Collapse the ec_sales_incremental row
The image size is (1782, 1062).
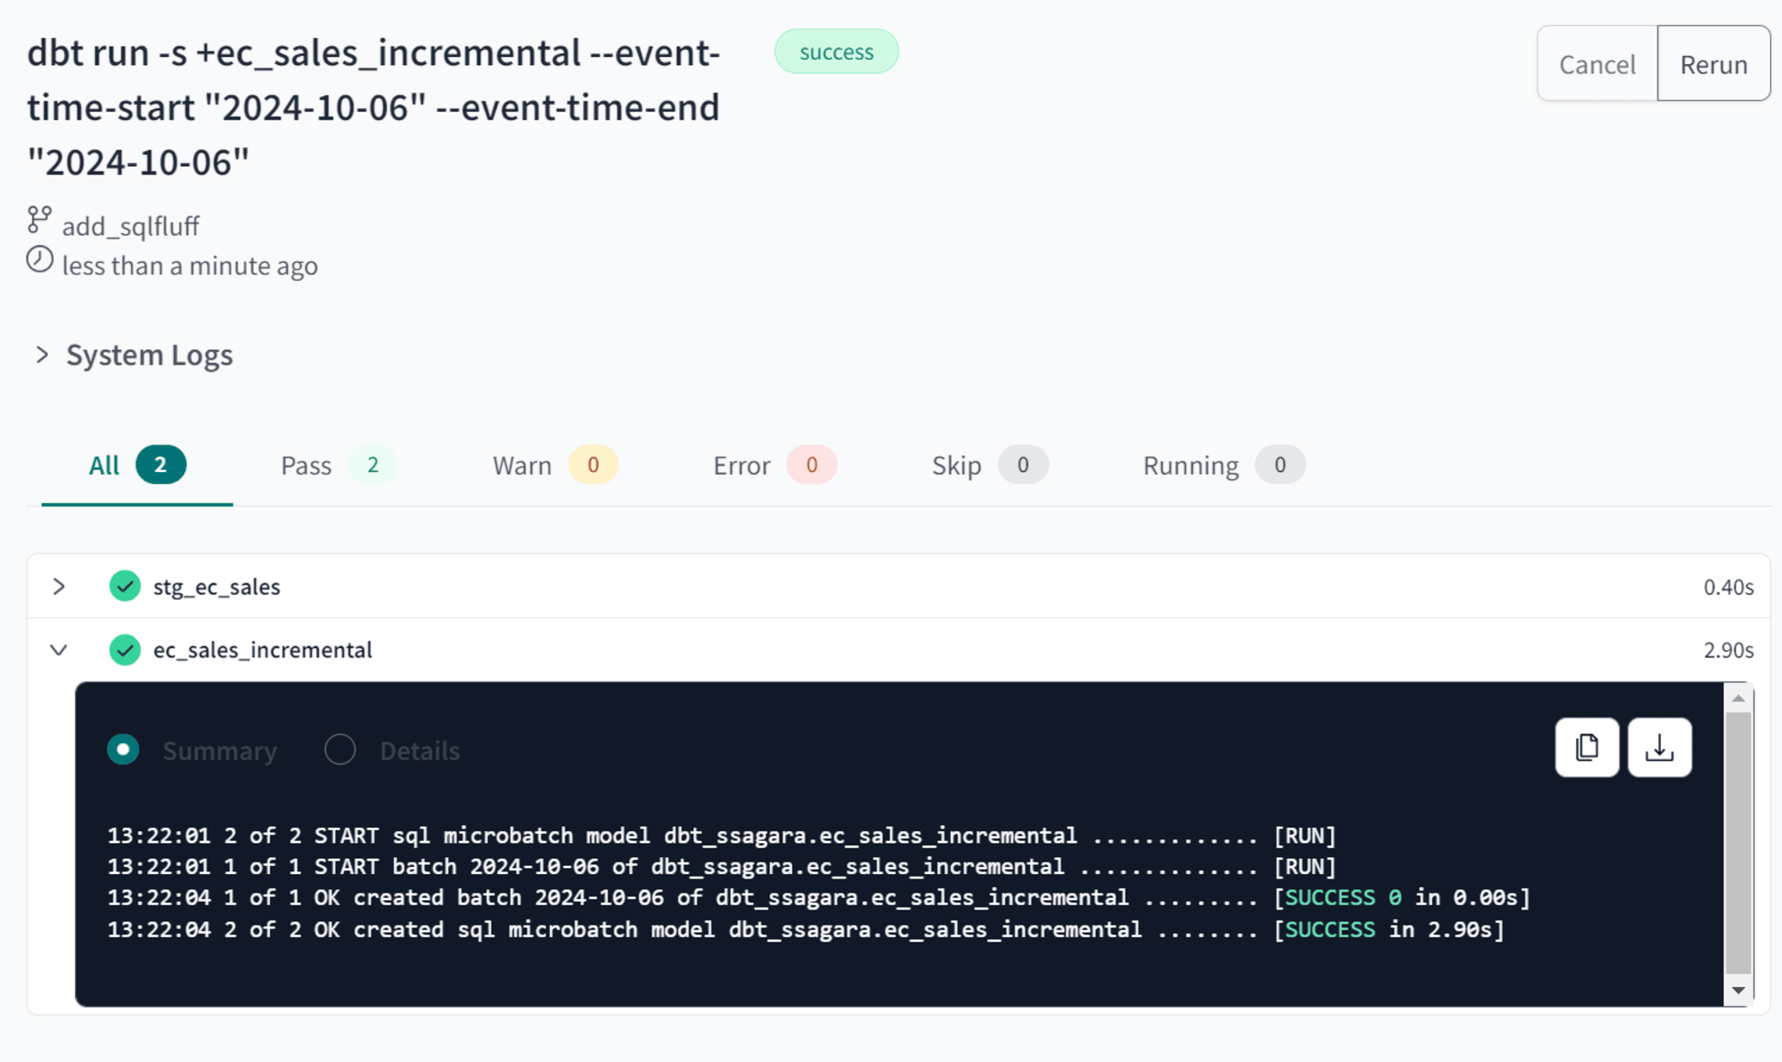point(59,649)
